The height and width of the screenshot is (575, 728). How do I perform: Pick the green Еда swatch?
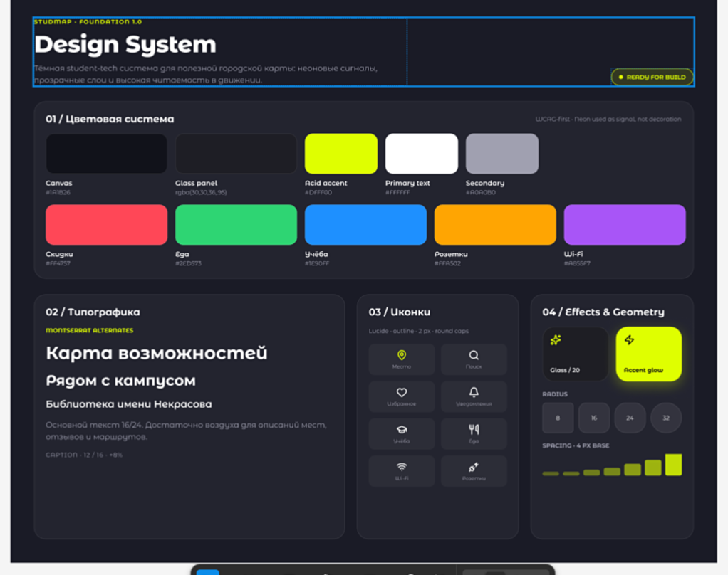(236, 224)
